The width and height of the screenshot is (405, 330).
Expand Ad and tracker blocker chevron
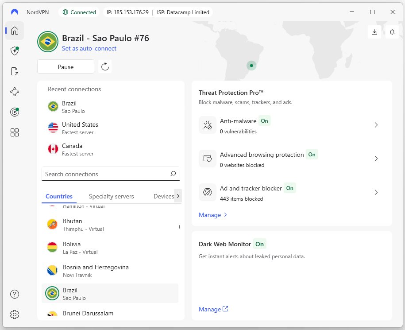pyautogui.click(x=376, y=192)
